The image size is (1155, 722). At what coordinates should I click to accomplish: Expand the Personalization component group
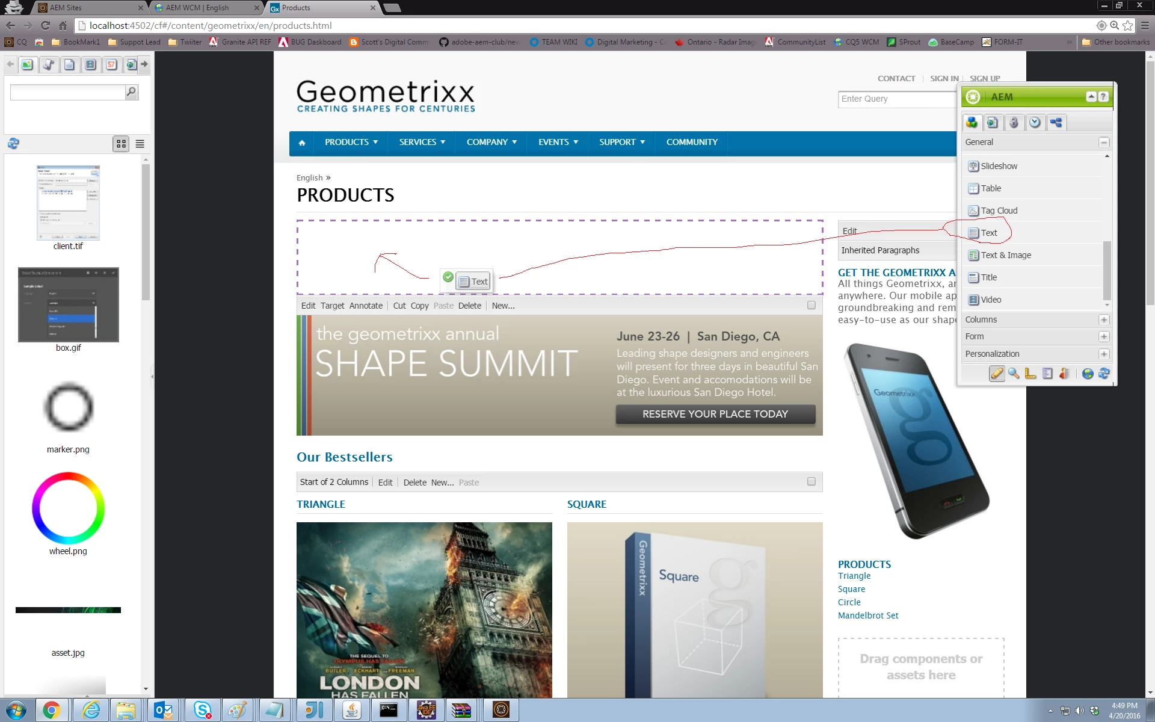coord(1103,354)
